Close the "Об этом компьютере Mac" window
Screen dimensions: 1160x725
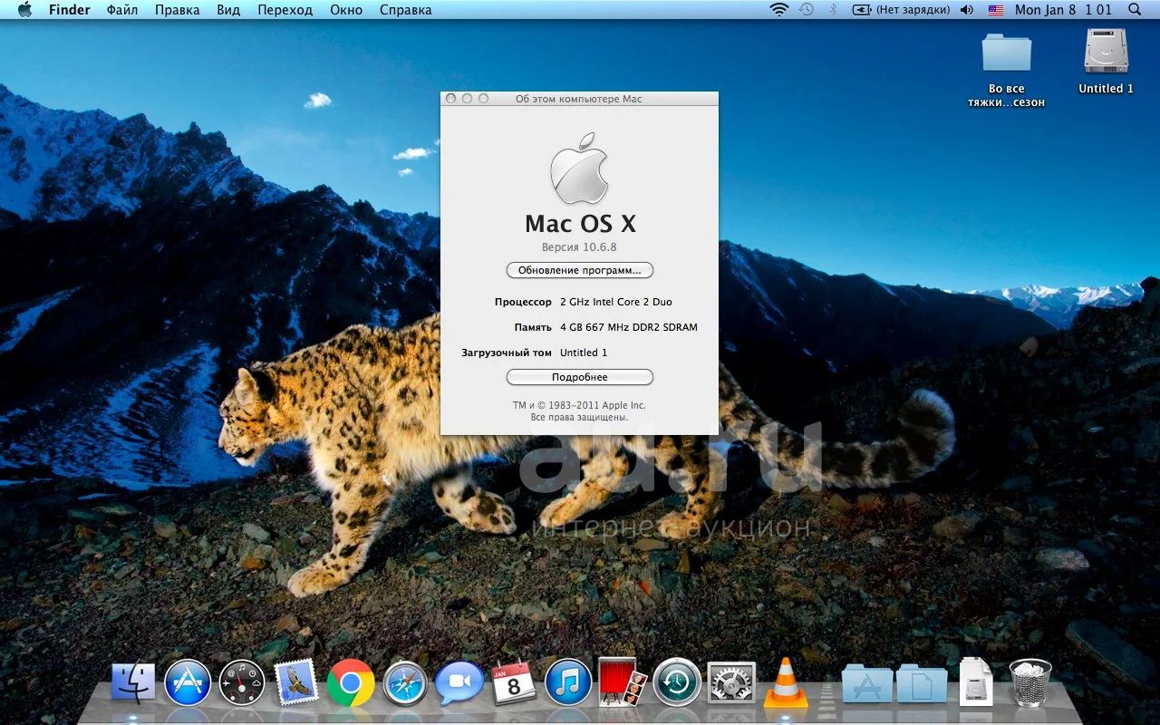(451, 98)
